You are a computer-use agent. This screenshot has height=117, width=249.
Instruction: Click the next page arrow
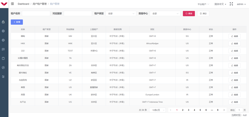click(x=224, y=110)
